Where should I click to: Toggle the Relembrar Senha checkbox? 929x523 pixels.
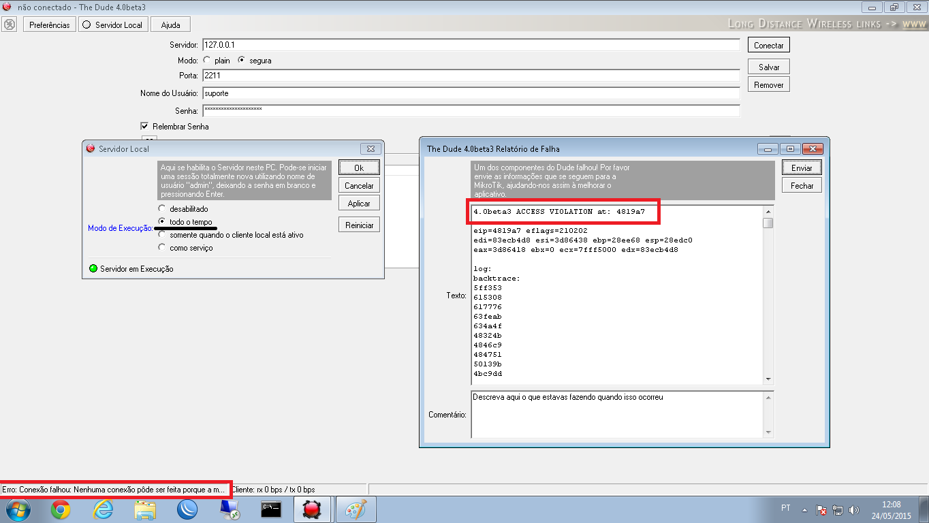click(x=144, y=126)
